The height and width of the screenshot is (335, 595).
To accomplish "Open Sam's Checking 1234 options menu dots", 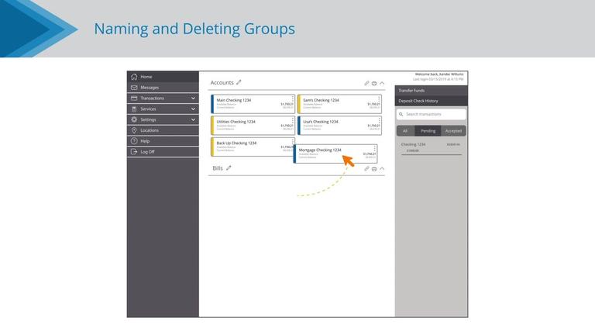I will click(x=379, y=98).
